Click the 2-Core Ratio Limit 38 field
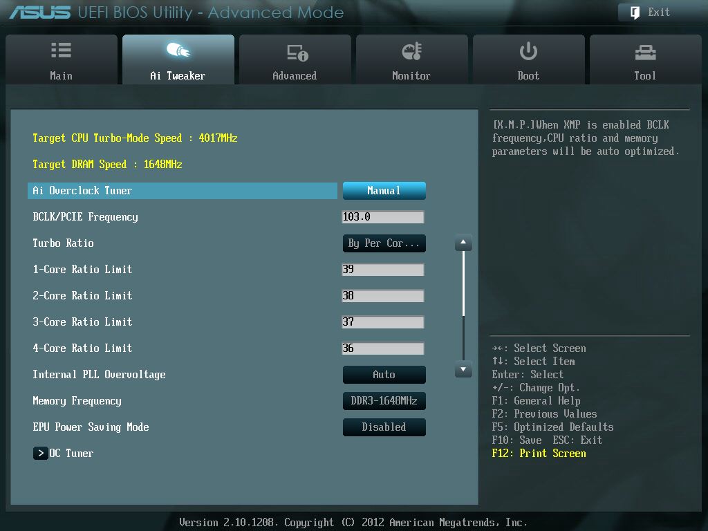 pyautogui.click(x=383, y=296)
